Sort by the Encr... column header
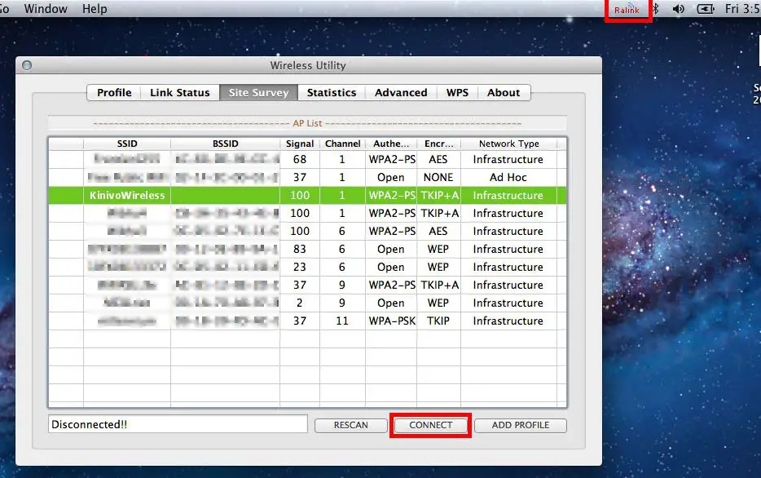The width and height of the screenshot is (761, 478). click(x=438, y=144)
